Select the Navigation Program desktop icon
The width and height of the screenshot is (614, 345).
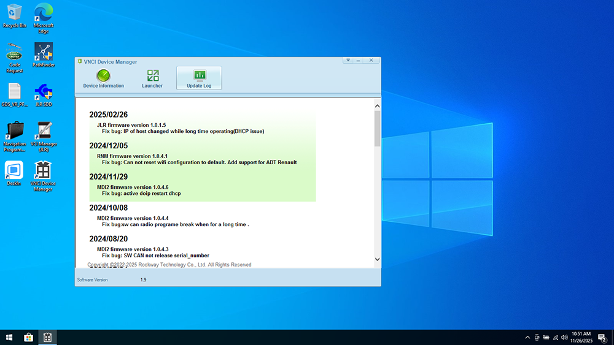(x=15, y=135)
